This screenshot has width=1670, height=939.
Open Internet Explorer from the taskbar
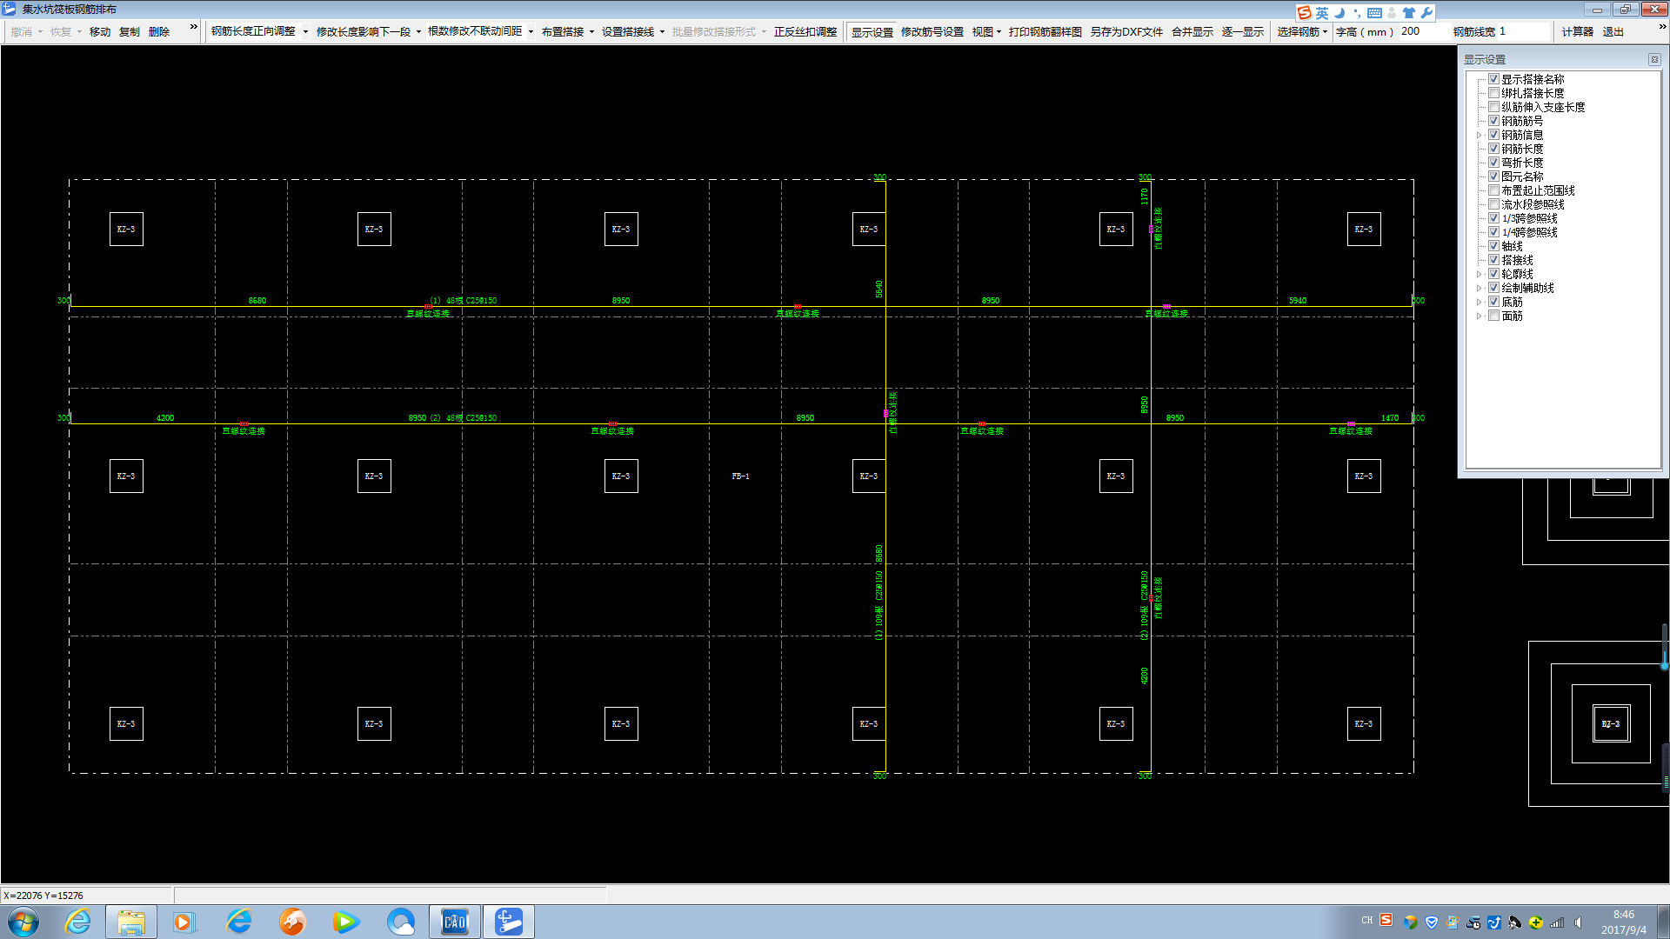click(x=77, y=922)
